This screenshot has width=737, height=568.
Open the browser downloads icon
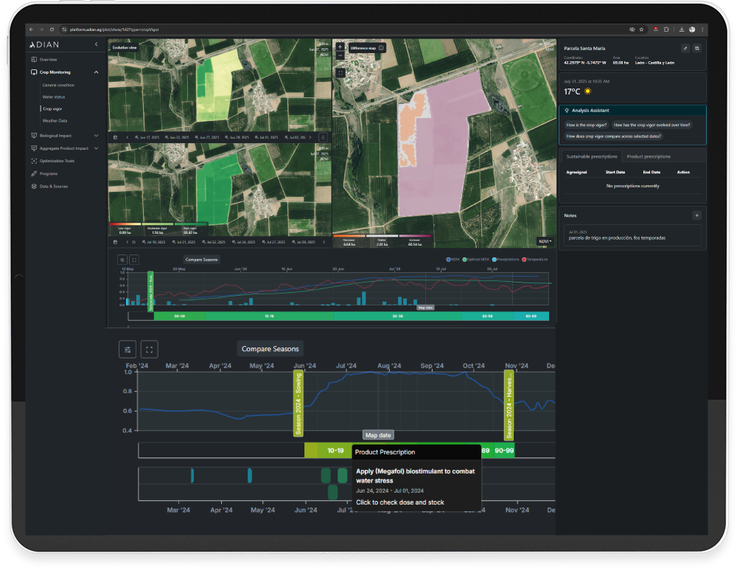[682, 30]
